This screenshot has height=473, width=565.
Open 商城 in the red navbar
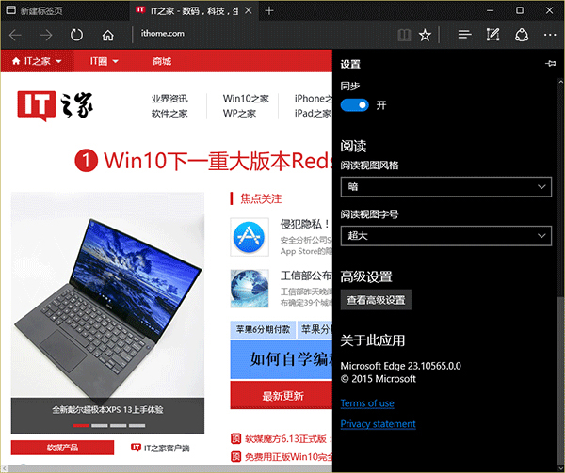162,61
